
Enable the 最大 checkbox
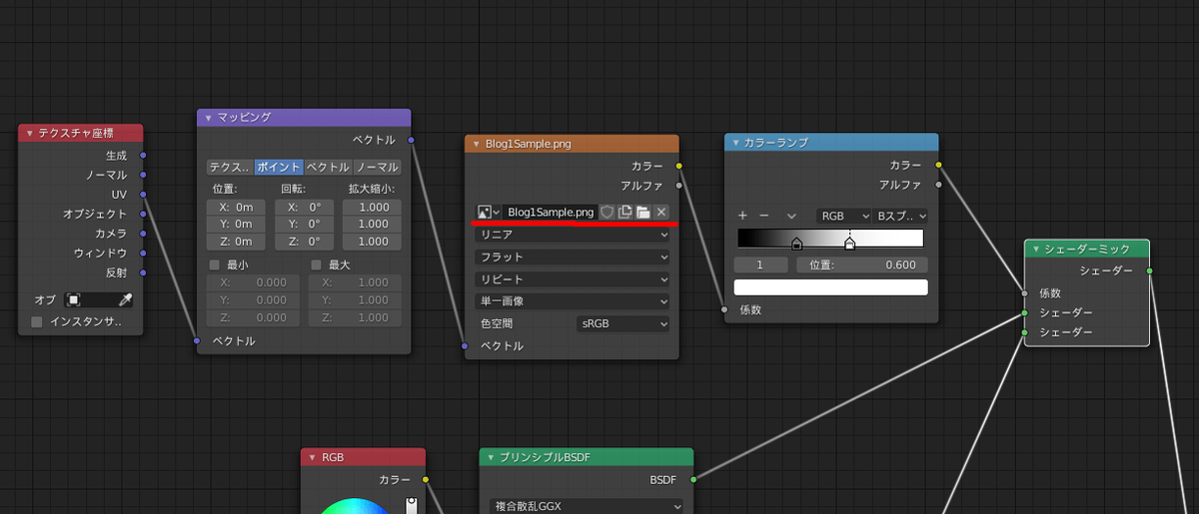pyautogui.click(x=316, y=264)
